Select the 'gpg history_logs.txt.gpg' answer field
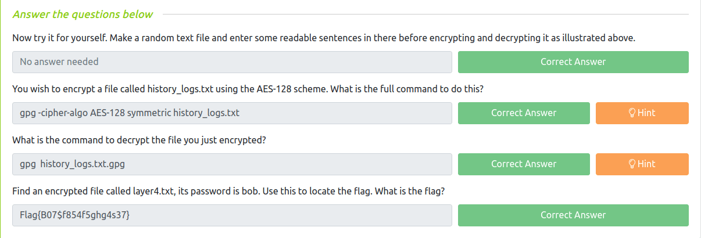 tap(231, 164)
